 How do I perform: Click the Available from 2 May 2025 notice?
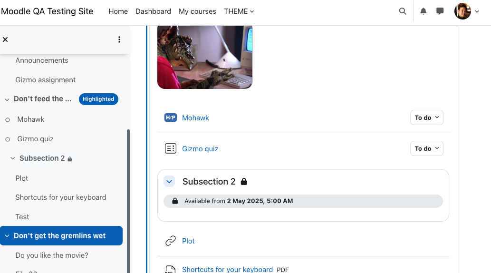(303, 201)
